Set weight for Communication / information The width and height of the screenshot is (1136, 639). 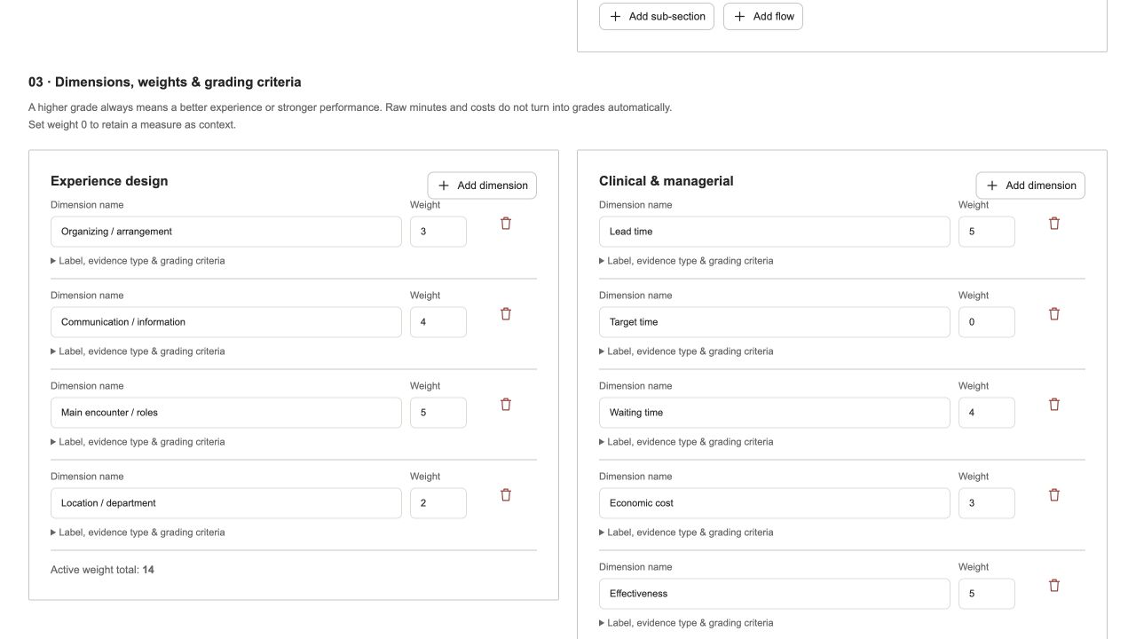[x=438, y=322]
